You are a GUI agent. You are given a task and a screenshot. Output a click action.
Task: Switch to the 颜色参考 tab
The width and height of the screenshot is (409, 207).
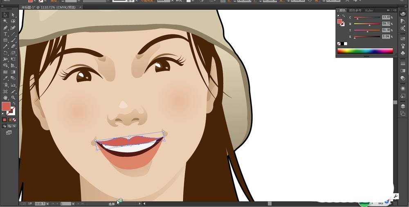pyautogui.click(x=355, y=10)
